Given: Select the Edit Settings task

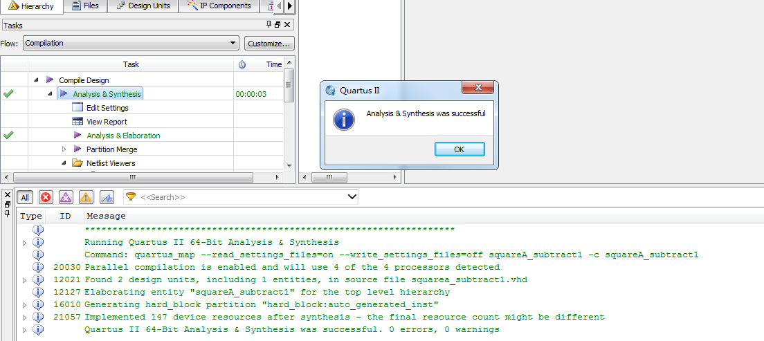Looking at the screenshot, I should [x=107, y=108].
